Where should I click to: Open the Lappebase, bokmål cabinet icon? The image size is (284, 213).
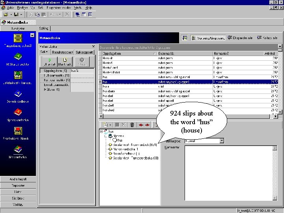18,38
